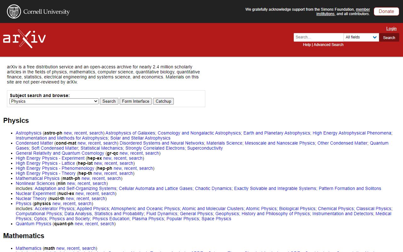Viewport: 403px width, 252px height.
Task: Click the red Search button in the header
Action: (389, 37)
